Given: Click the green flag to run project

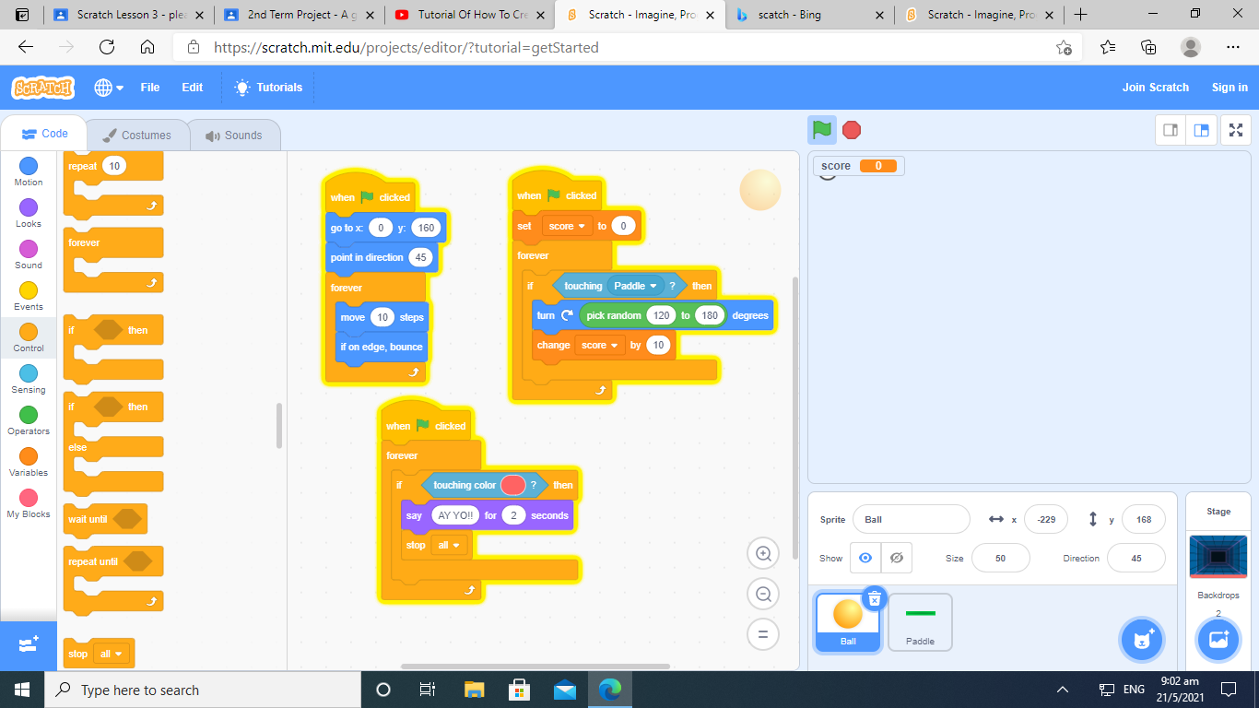Looking at the screenshot, I should point(822,130).
